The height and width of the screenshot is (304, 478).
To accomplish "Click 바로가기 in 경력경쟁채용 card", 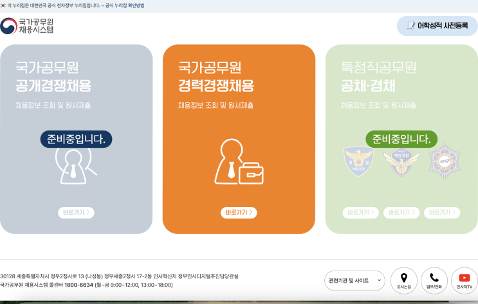I will click(239, 212).
